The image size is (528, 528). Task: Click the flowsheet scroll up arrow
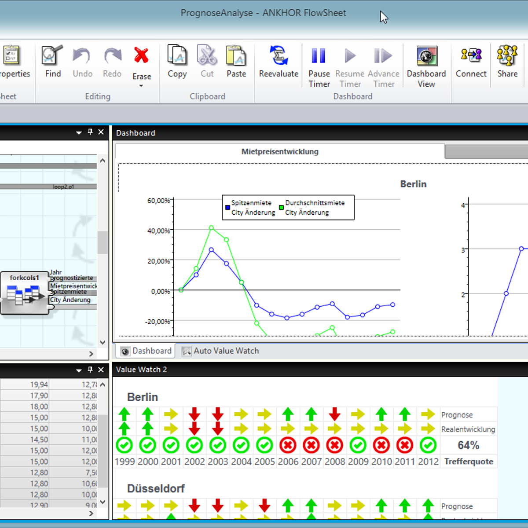click(103, 161)
